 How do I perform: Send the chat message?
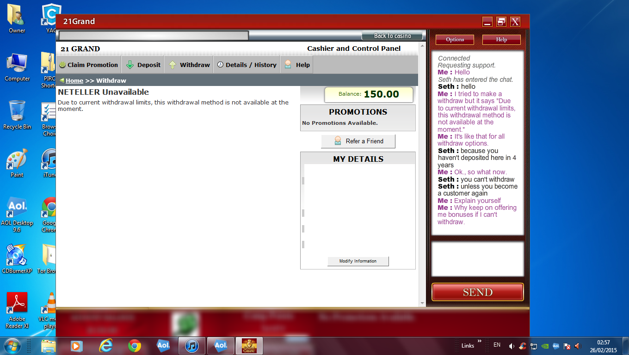(x=478, y=292)
